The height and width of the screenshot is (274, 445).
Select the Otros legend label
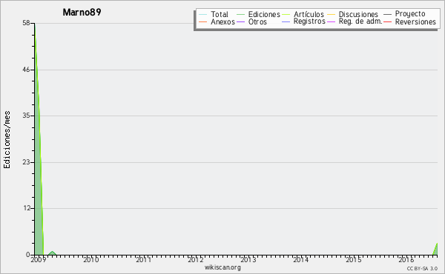pyautogui.click(x=257, y=21)
